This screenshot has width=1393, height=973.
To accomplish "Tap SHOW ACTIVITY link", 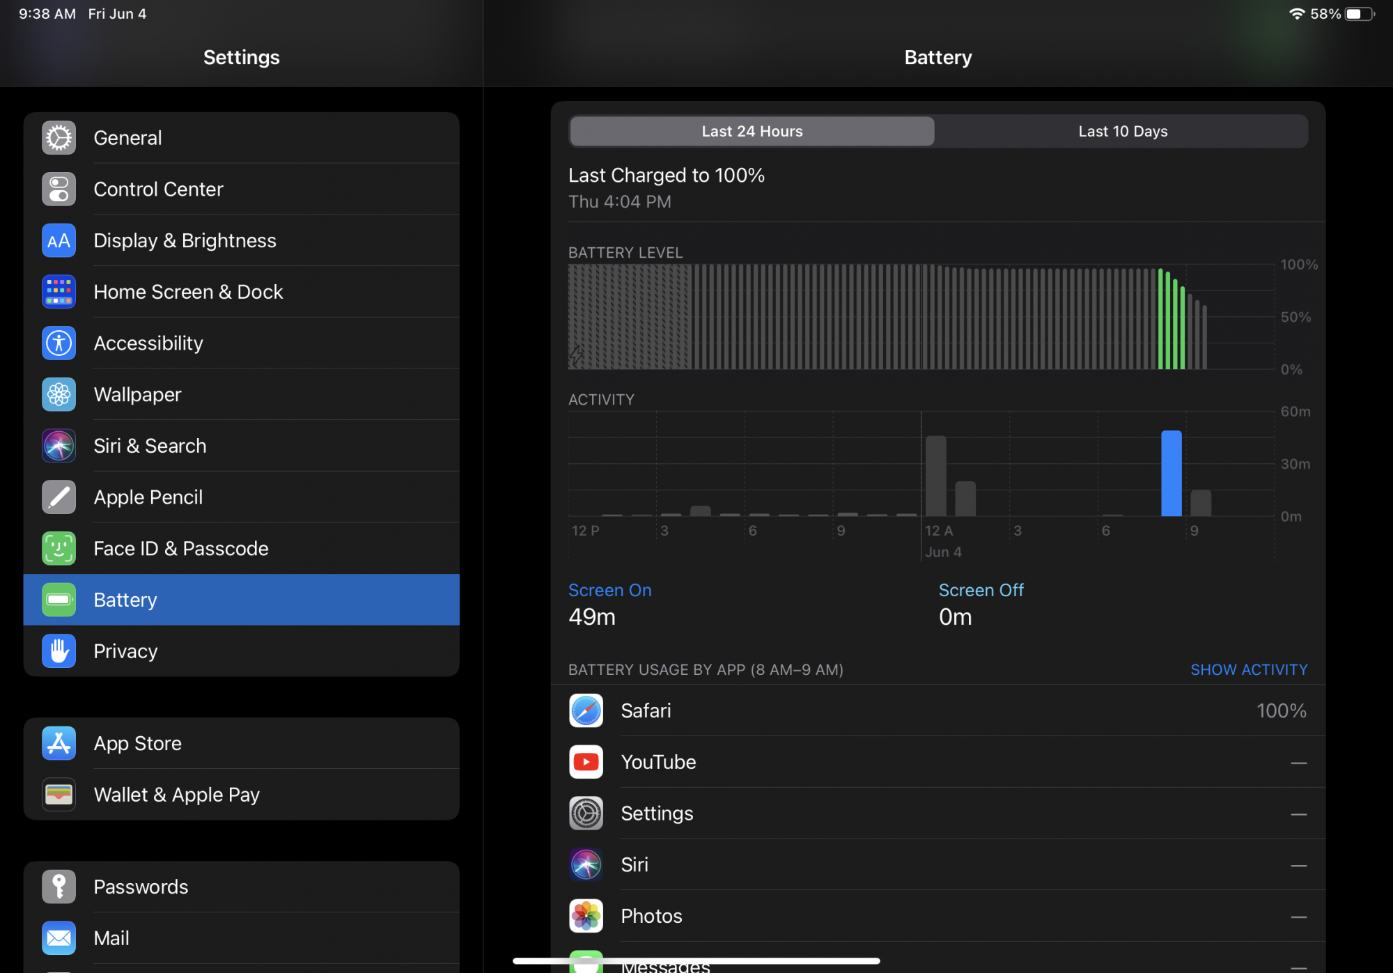I will 1248,670.
